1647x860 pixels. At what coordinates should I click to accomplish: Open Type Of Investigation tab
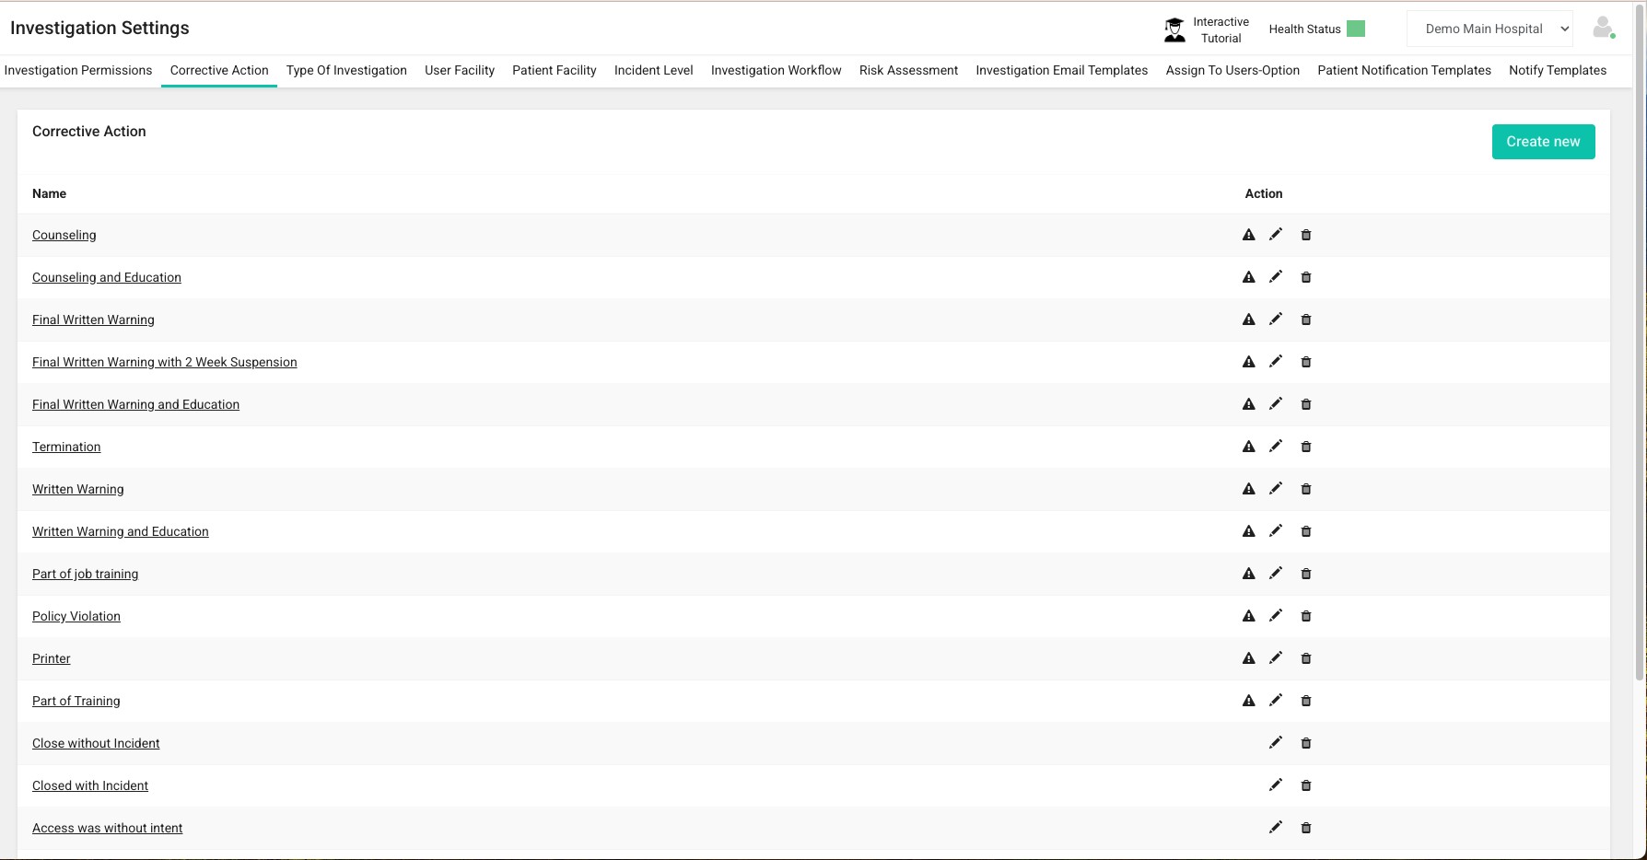click(x=346, y=70)
